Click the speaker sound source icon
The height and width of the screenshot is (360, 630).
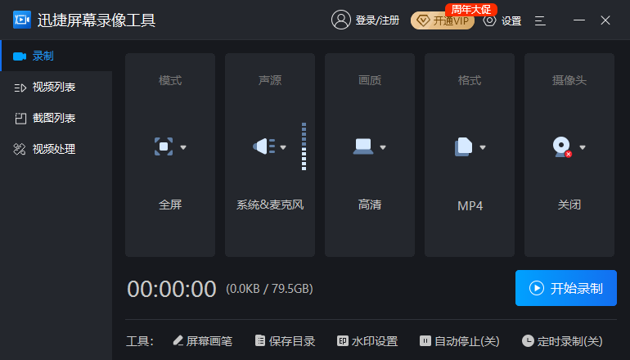264,146
